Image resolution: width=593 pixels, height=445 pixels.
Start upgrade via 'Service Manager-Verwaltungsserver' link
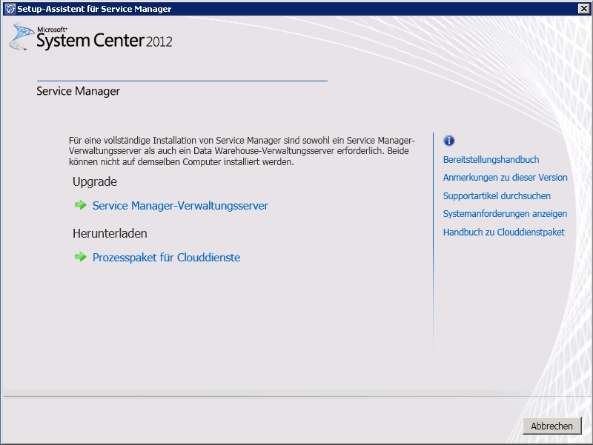[x=180, y=206]
